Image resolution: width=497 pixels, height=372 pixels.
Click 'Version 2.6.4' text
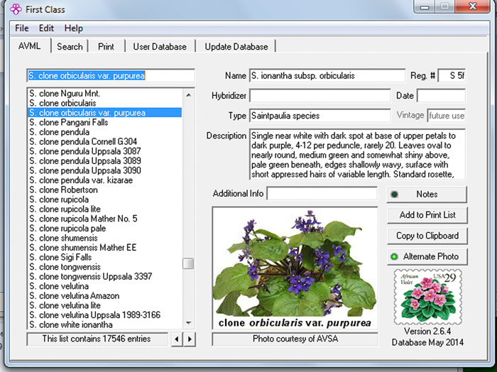pyautogui.click(x=427, y=332)
